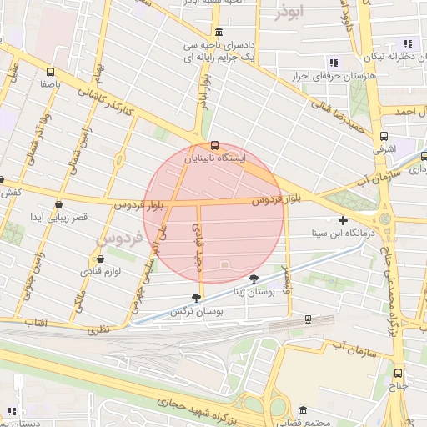This screenshot has height=427, width=427.
Task: Select the courthouse icon at مجتمع قضایی
Action: (304, 410)
